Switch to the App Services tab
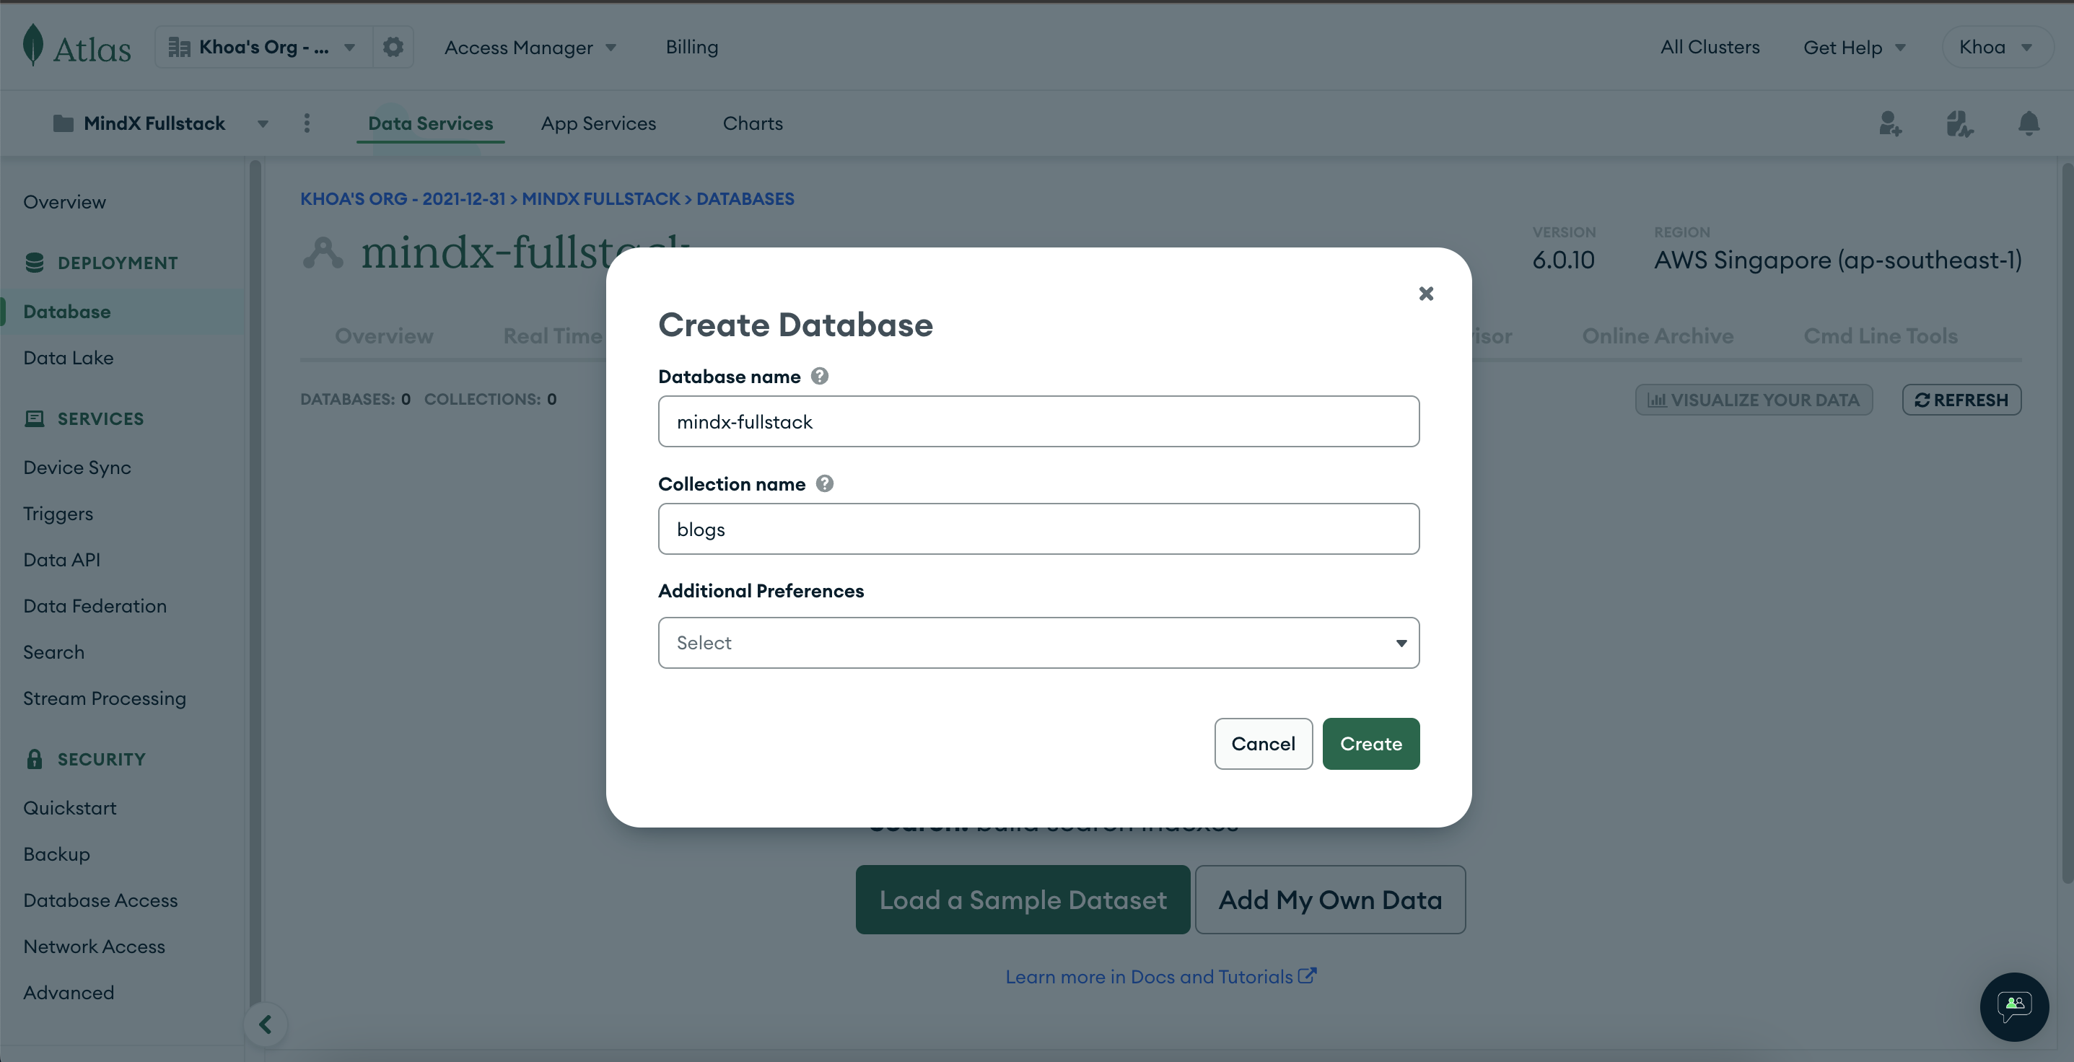 [x=598, y=123]
